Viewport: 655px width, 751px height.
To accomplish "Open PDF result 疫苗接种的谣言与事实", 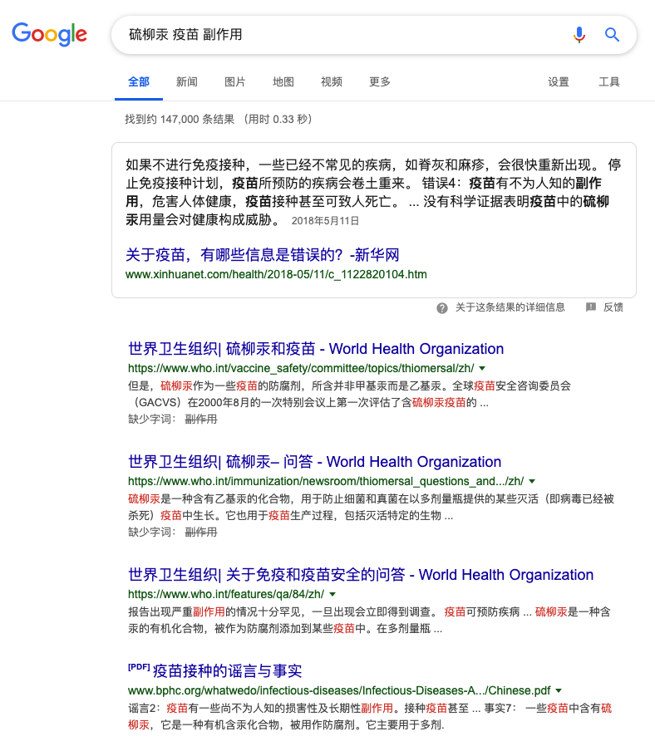I will click(227, 671).
